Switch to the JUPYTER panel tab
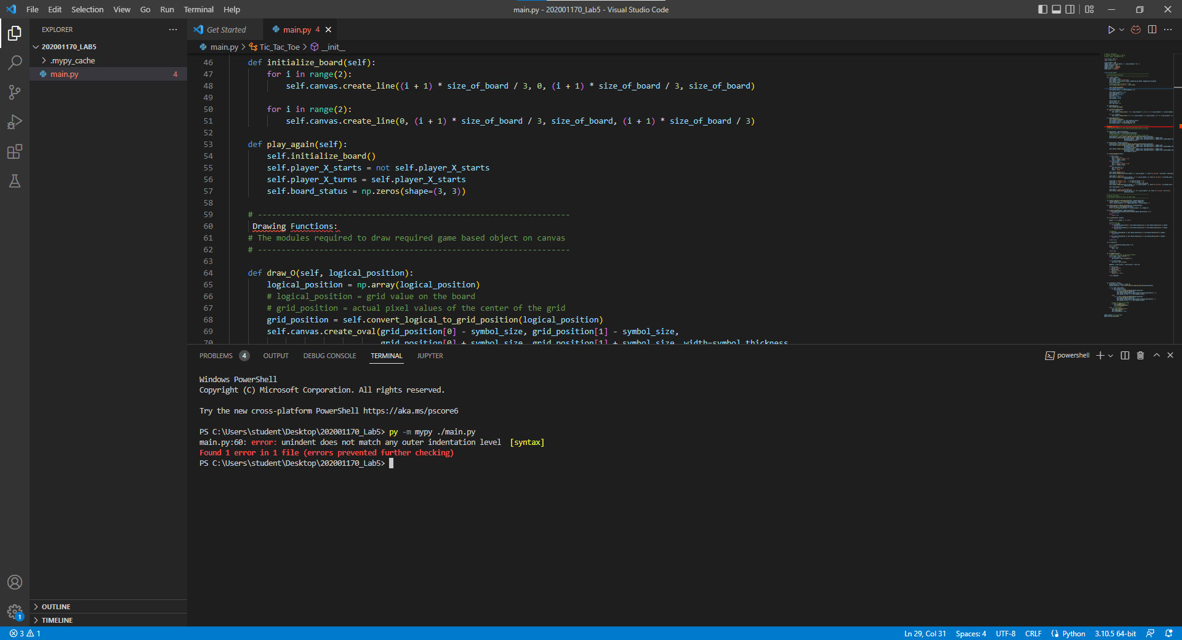 pos(430,356)
